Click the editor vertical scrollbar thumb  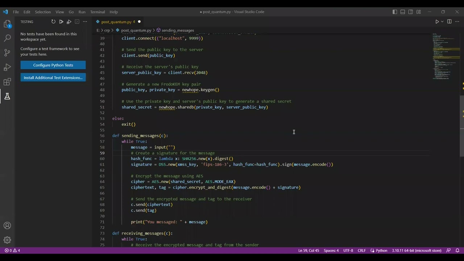(462, 126)
